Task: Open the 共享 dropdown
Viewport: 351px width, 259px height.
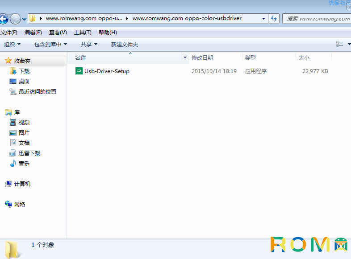Action: [x=89, y=44]
